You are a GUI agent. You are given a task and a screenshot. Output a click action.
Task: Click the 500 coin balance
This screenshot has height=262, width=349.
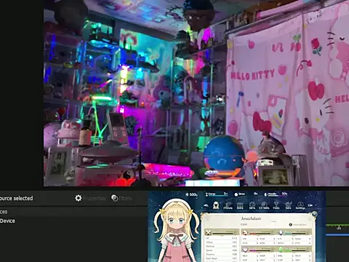click(192, 194)
